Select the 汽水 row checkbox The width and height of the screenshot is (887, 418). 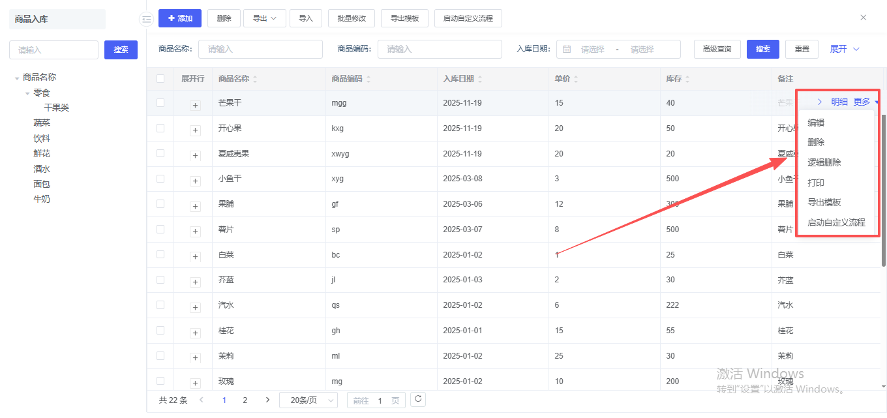[x=160, y=305]
